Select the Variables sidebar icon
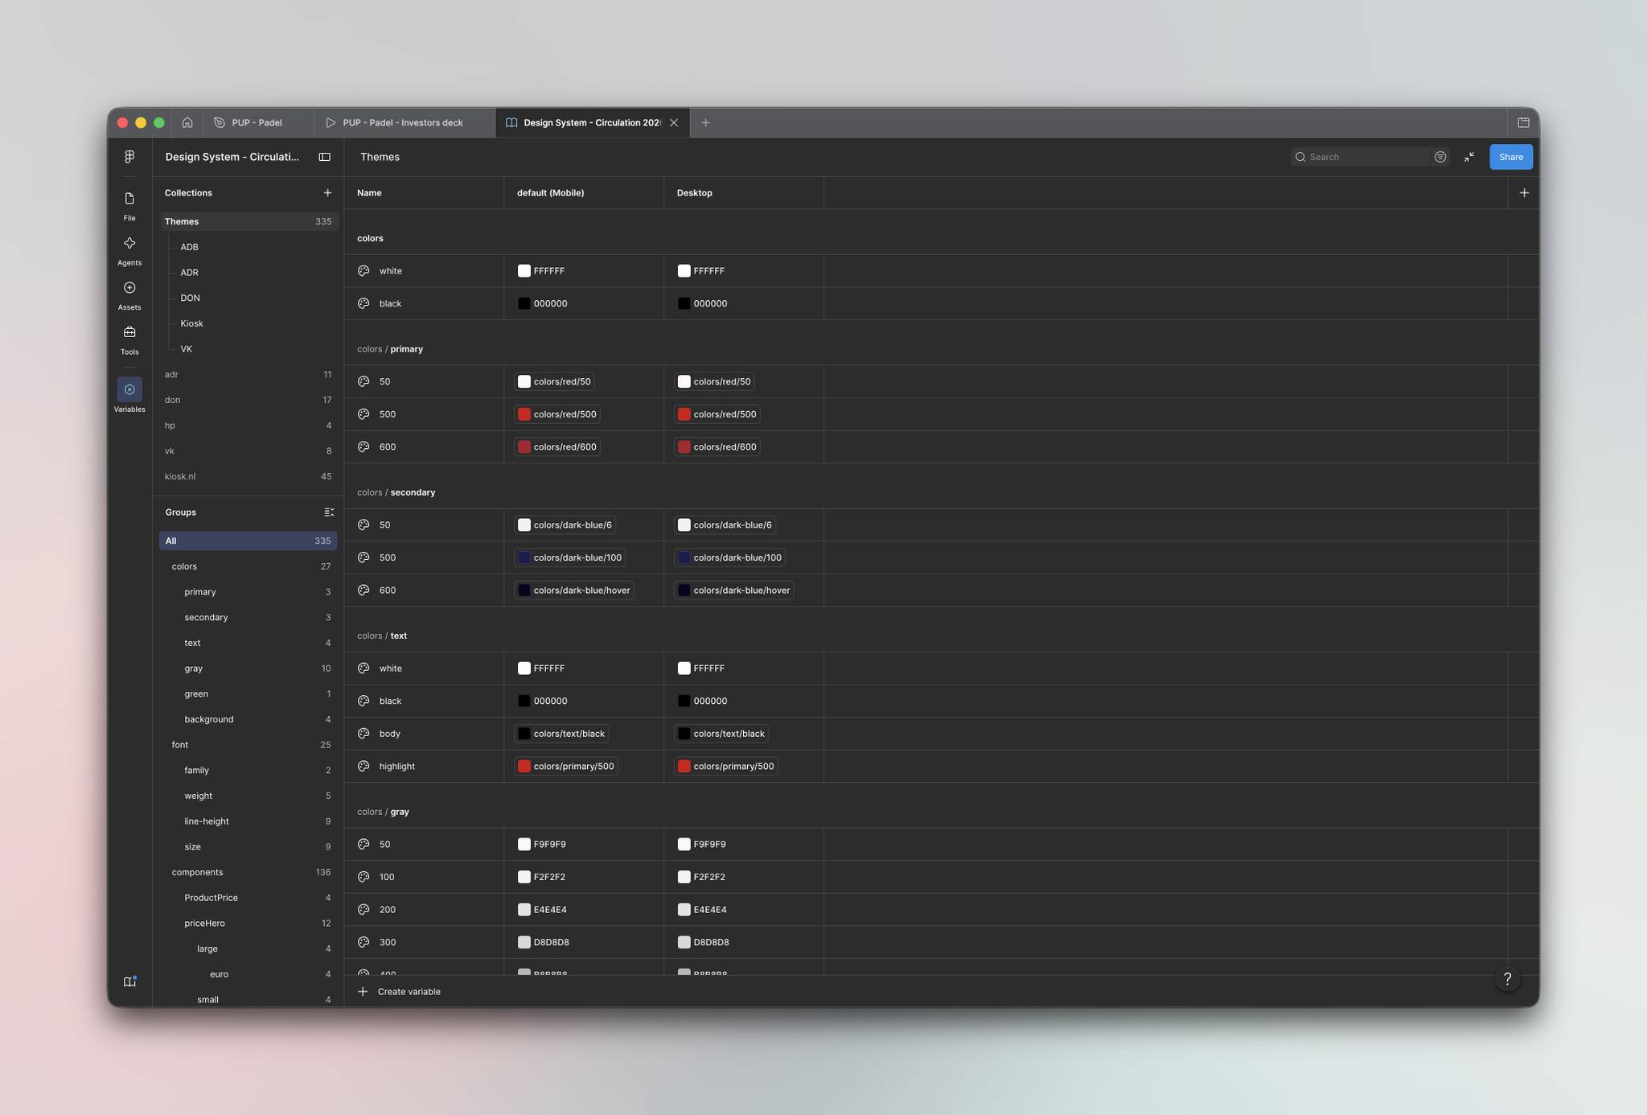The width and height of the screenshot is (1647, 1115). [x=129, y=395]
